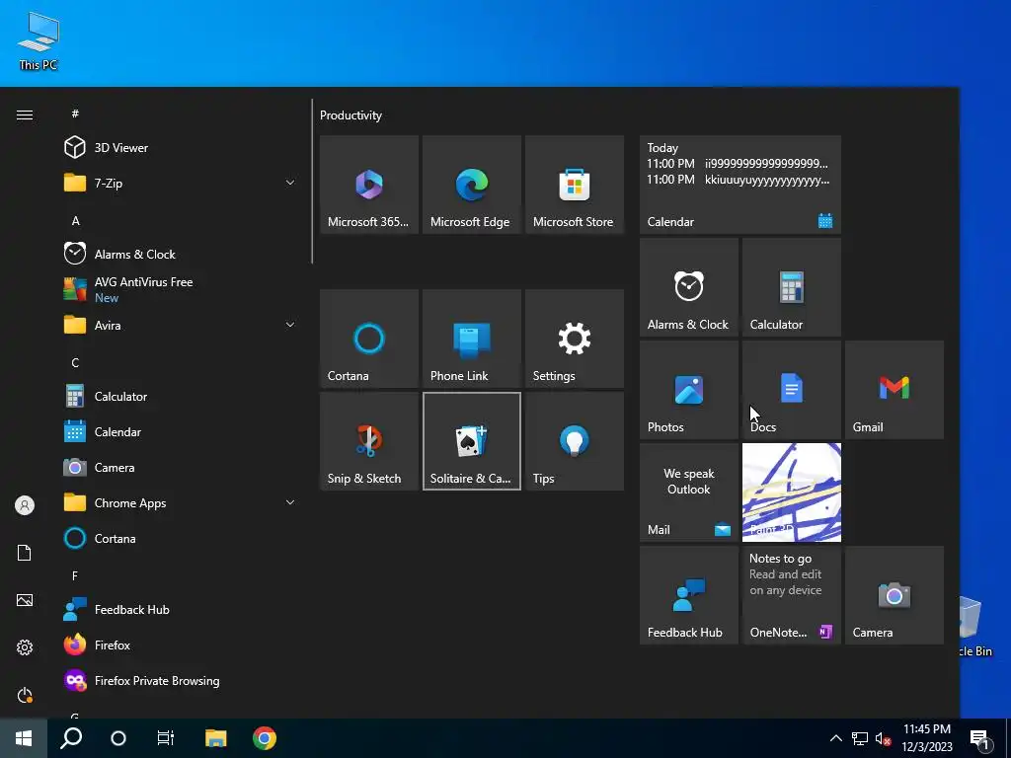This screenshot has width=1011, height=758.
Task: Click the Productivity group title
Action: (350, 115)
